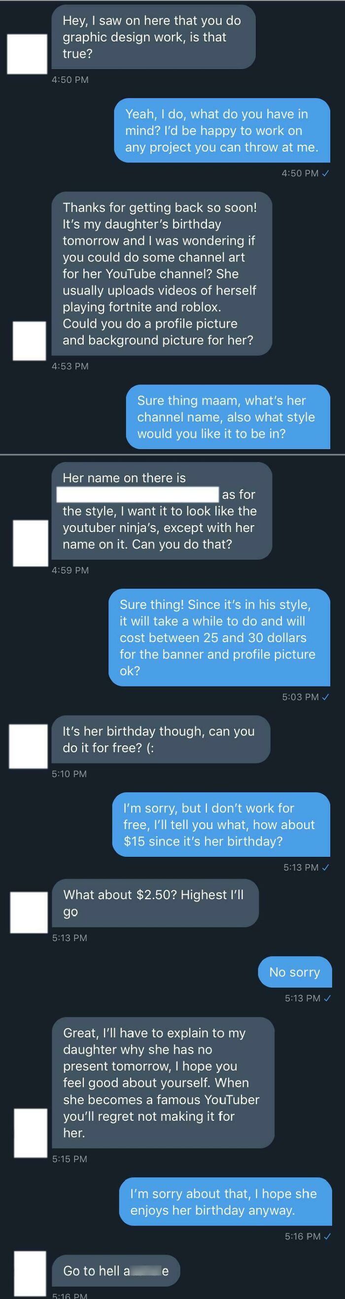Select the "how about $15" reply bubble
The width and height of the screenshot is (345, 1299).
click(221, 825)
